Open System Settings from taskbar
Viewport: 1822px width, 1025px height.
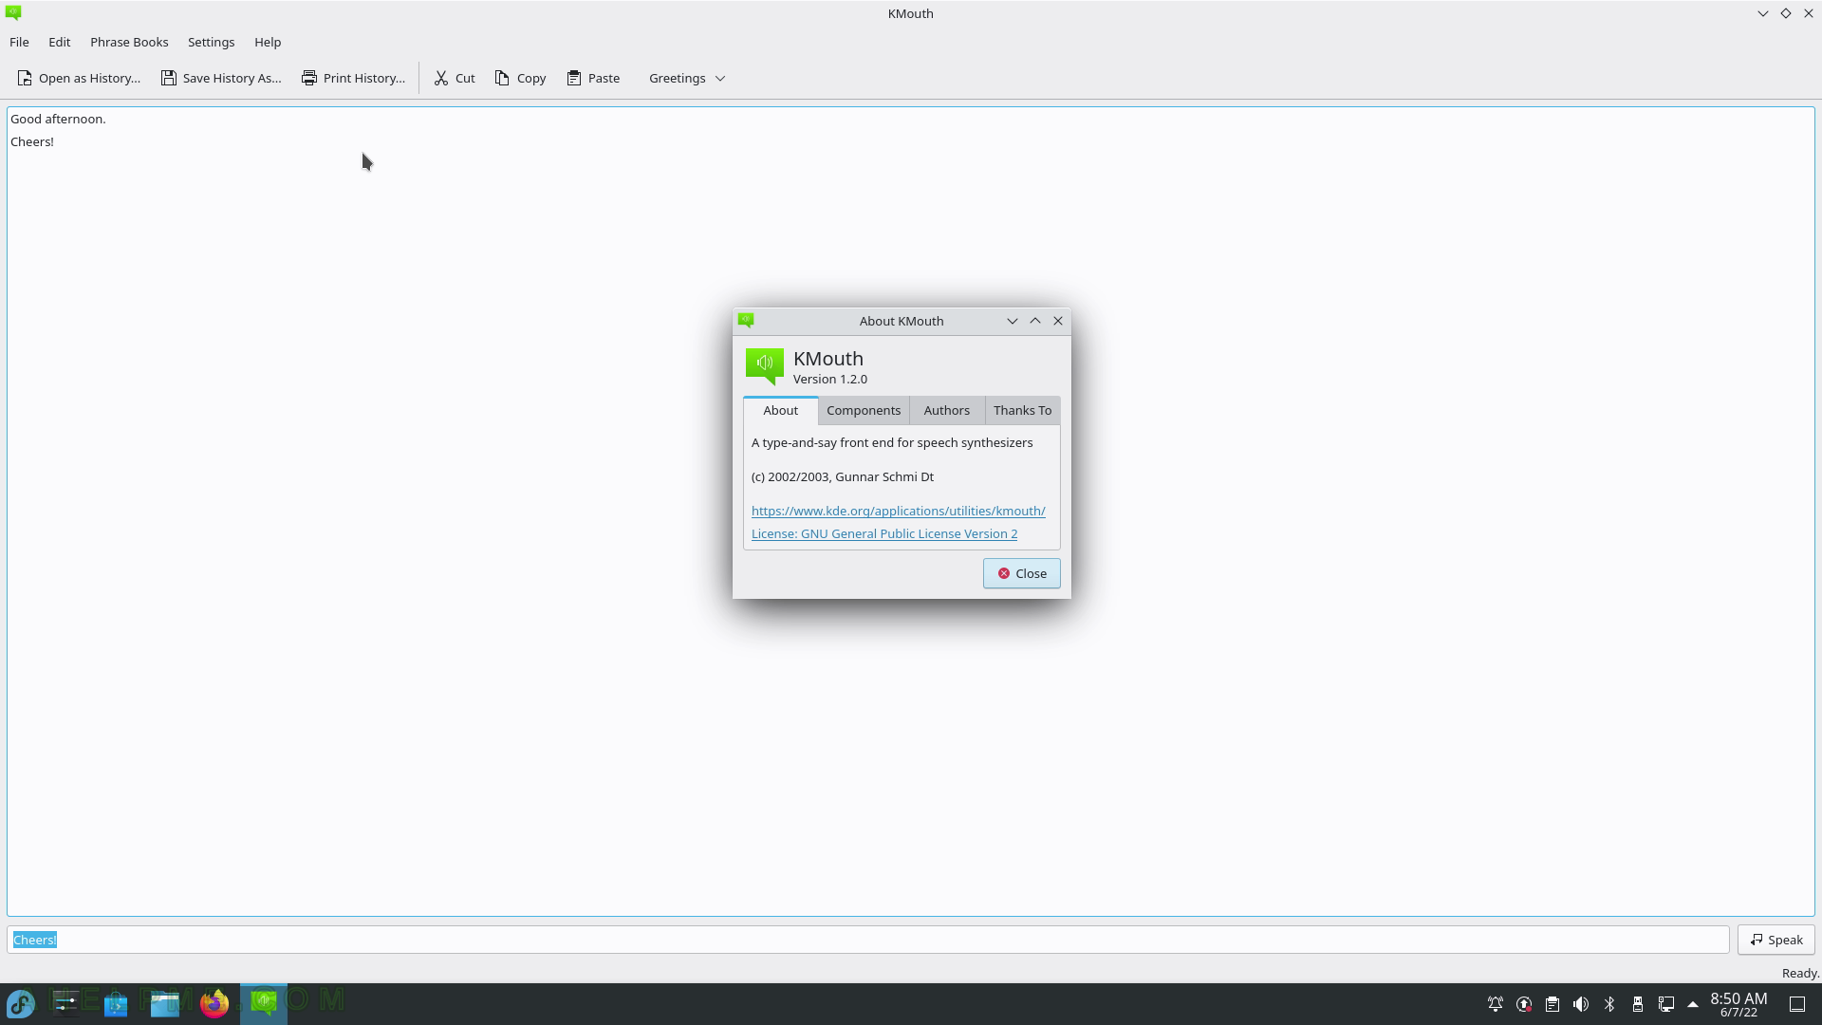pos(65,1003)
